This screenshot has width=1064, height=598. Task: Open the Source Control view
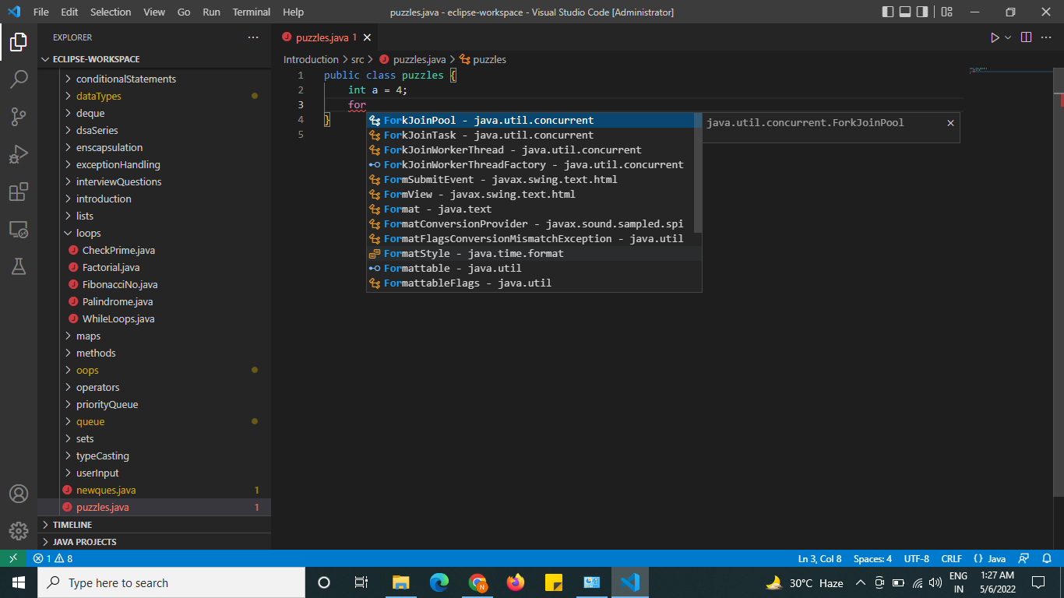(19, 116)
